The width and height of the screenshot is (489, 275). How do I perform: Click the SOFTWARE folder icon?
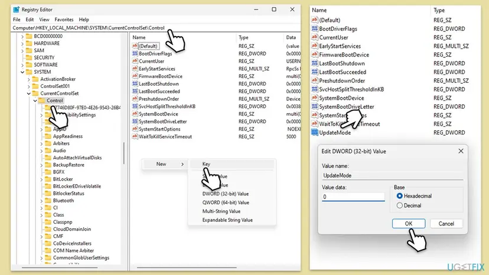tap(29, 65)
